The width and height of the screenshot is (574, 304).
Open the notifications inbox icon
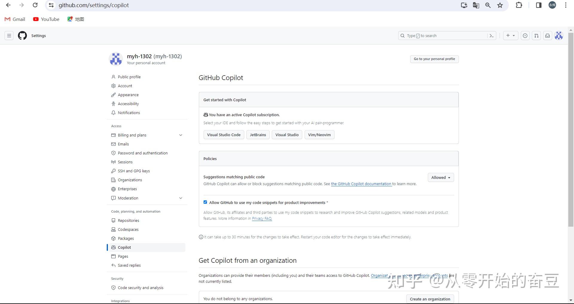547,36
